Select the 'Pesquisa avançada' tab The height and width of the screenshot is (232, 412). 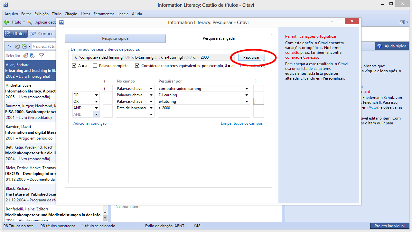[219, 38]
